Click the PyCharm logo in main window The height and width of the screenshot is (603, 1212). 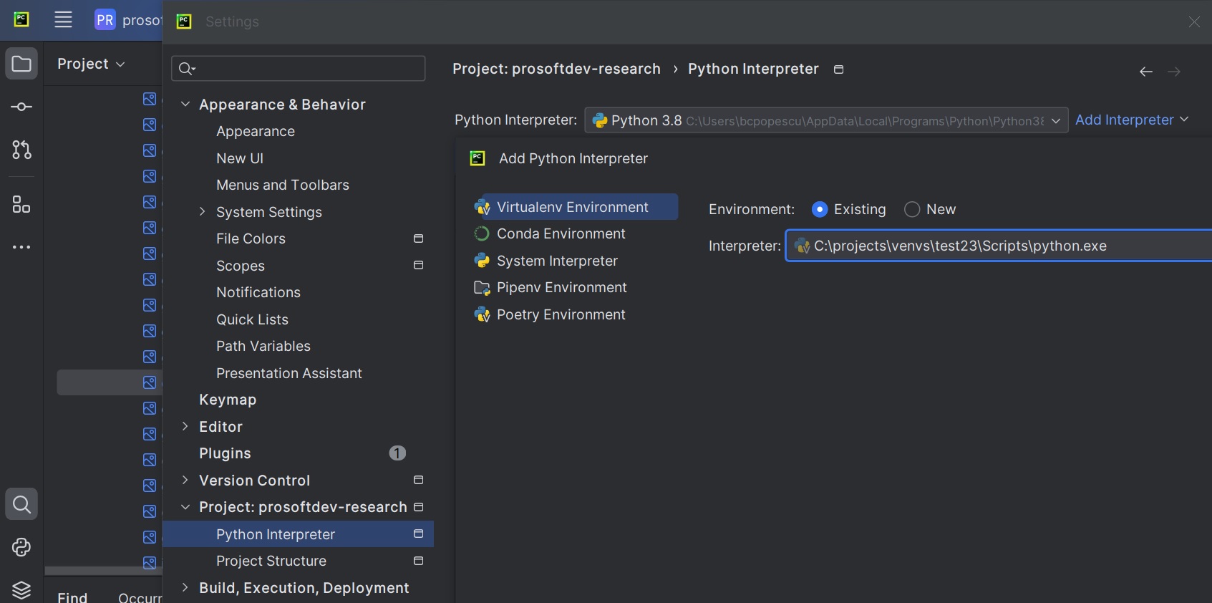pos(21,19)
